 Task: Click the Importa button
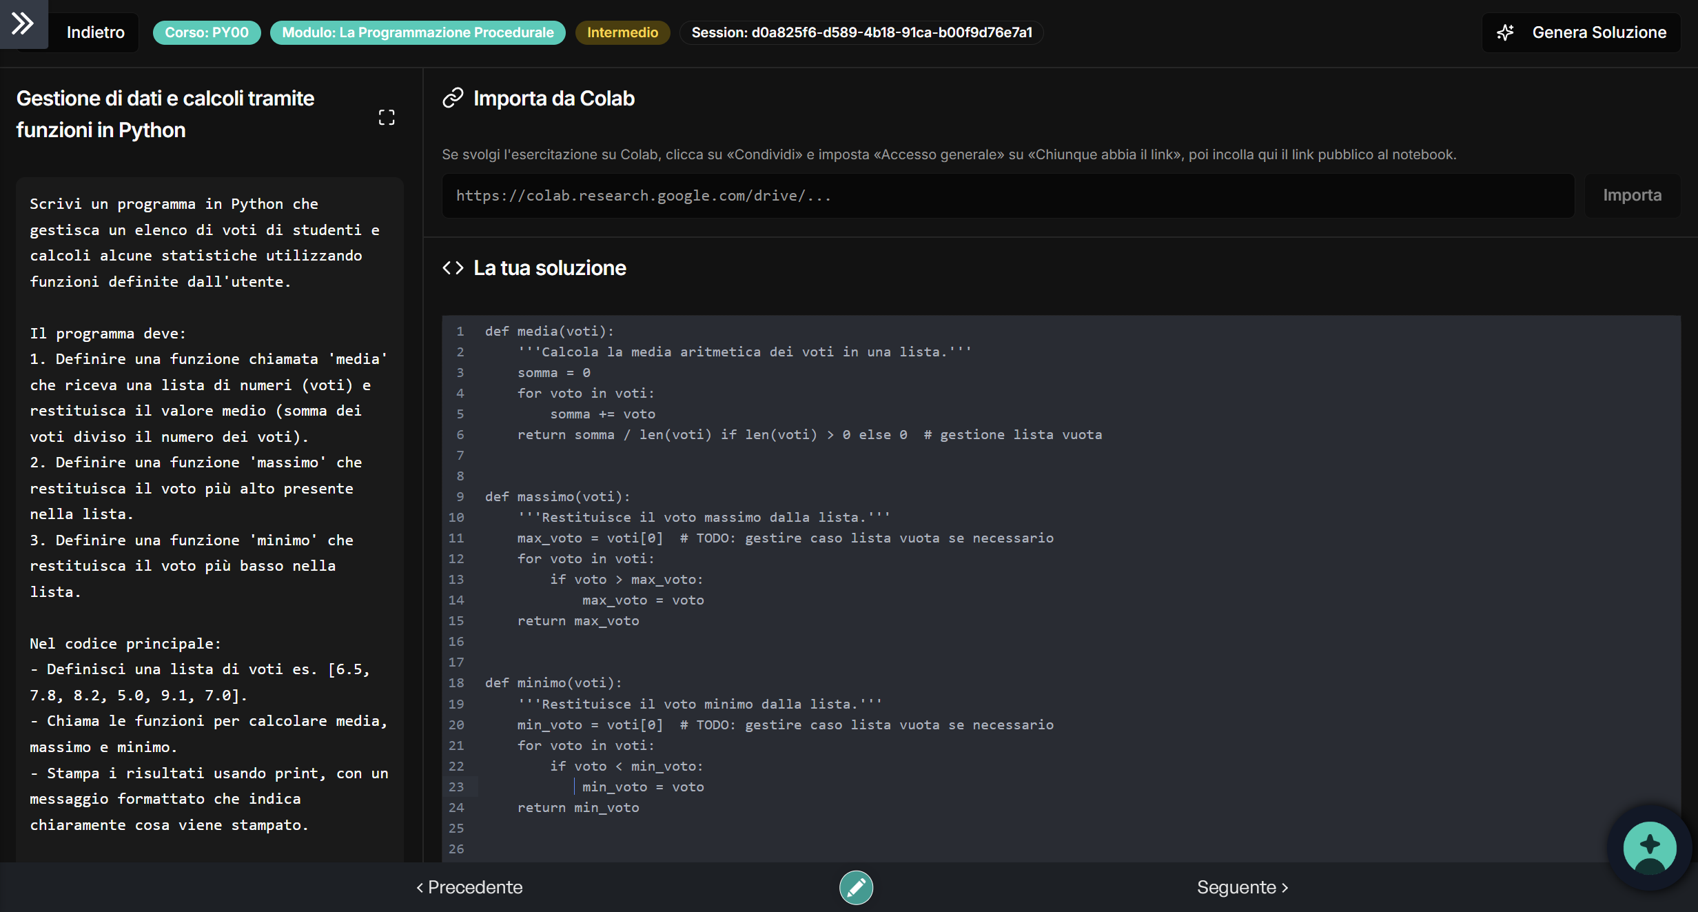tap(1632, 196)
